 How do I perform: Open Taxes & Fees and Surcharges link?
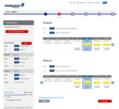14,95
